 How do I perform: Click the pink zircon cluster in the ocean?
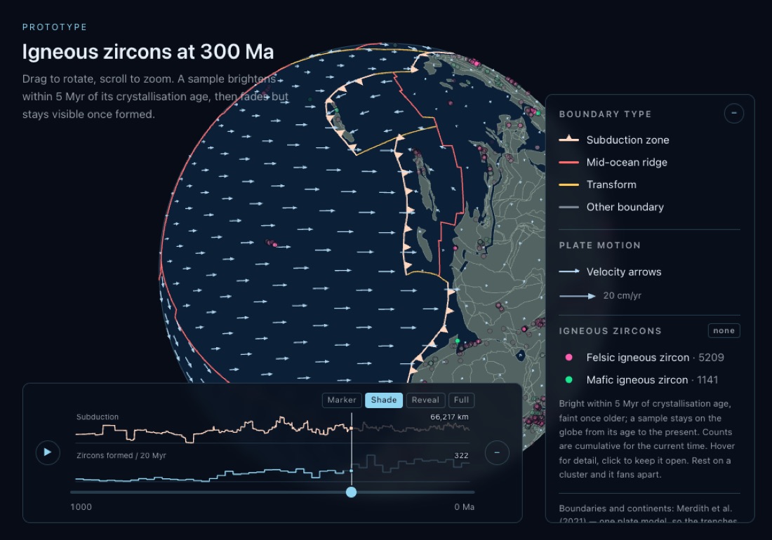272,243
